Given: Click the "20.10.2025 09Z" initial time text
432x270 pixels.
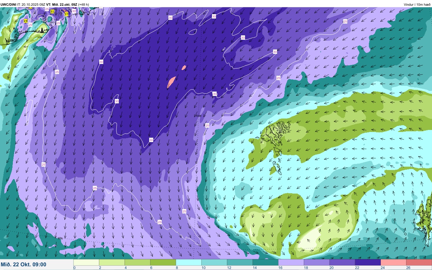Looking at the screenshot, I should click(34, 4).
